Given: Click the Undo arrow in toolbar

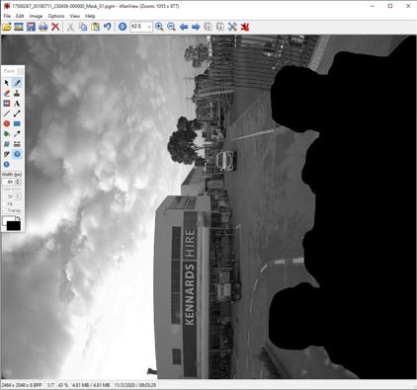Looking at the screenshot, I should coord(107,27).
